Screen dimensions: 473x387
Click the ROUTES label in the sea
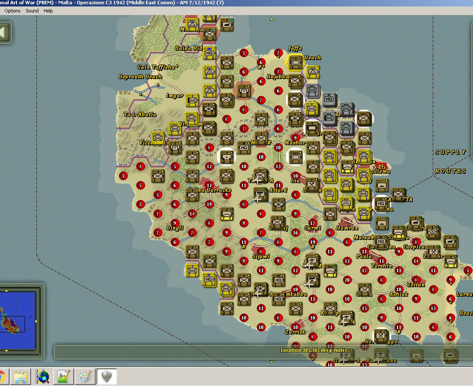click(x=450, y=171)
